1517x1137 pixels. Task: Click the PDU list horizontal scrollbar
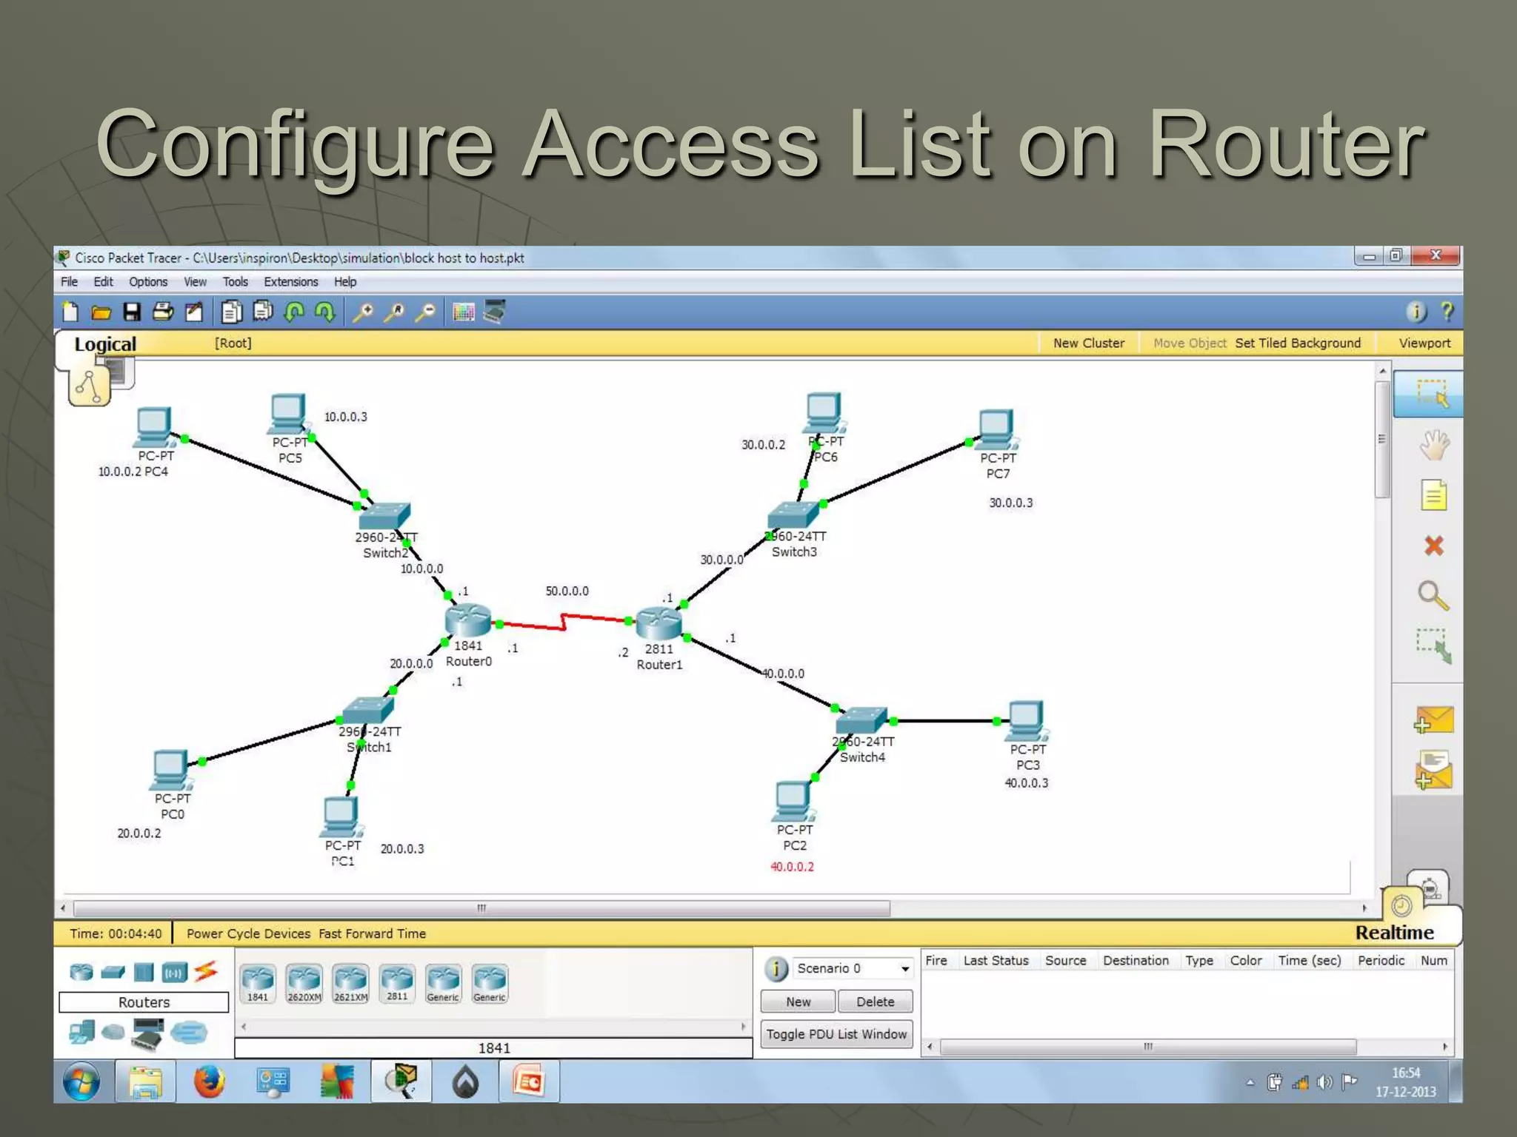[x=1148, y=1047]
